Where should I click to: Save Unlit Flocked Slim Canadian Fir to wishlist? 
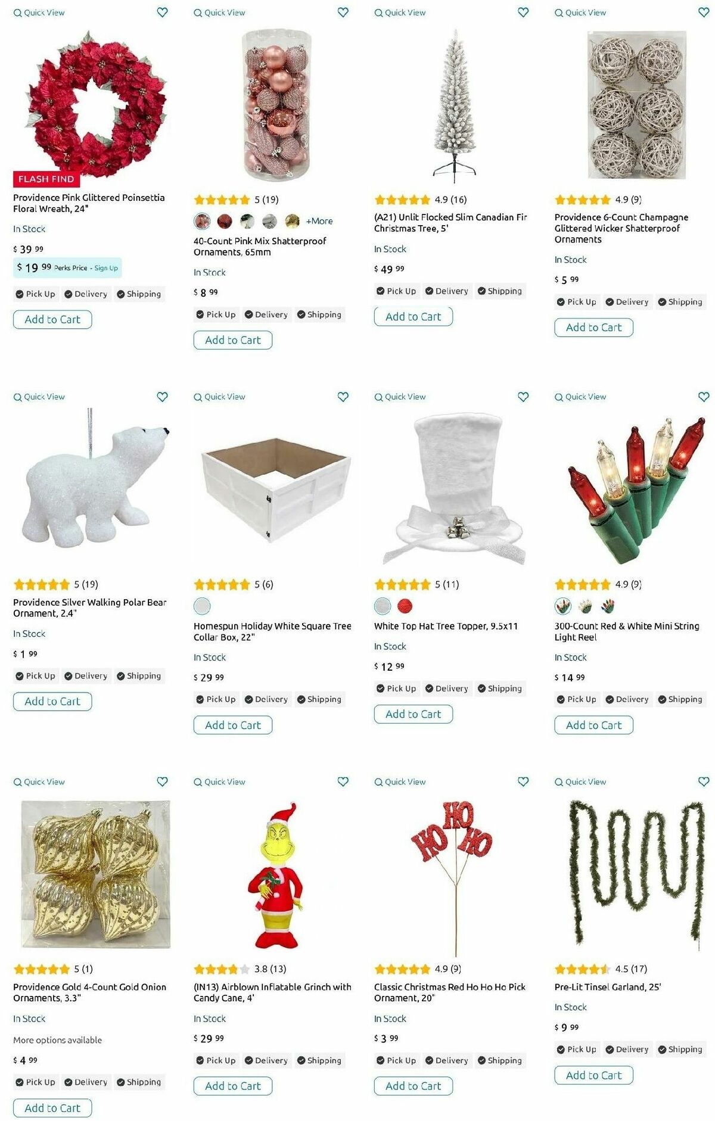523,12
